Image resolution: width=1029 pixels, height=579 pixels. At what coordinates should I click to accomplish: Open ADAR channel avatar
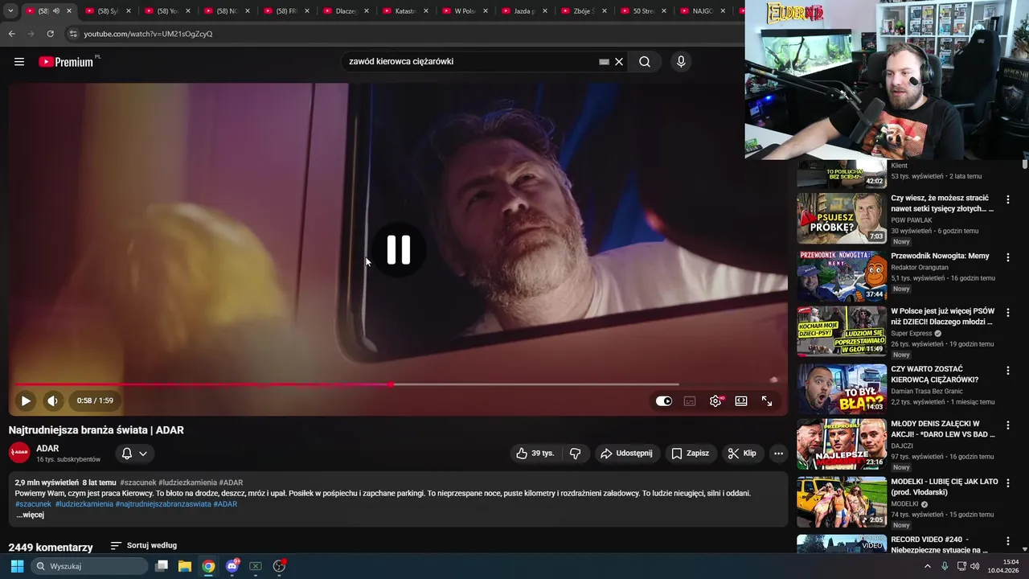(19, 453)
